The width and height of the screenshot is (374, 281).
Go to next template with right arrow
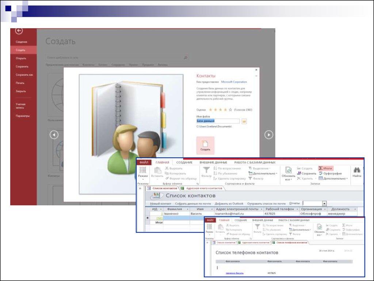pyautogui.click(x=268, y=135)
